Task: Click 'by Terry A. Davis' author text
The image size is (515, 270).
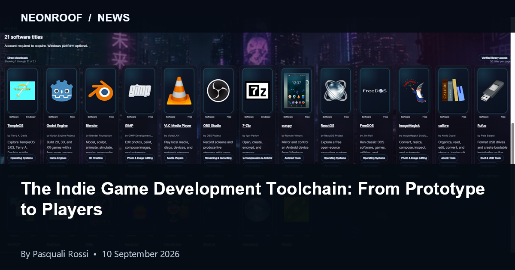Action: [x=18, y=135]
